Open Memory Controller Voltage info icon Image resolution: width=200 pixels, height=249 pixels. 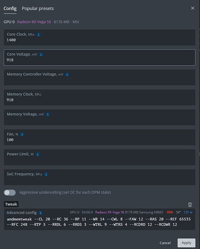(x=67, y=74)
